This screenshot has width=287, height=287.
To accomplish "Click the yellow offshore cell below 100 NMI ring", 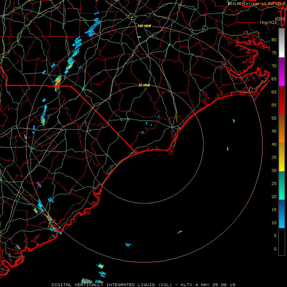I will (100, 266).
